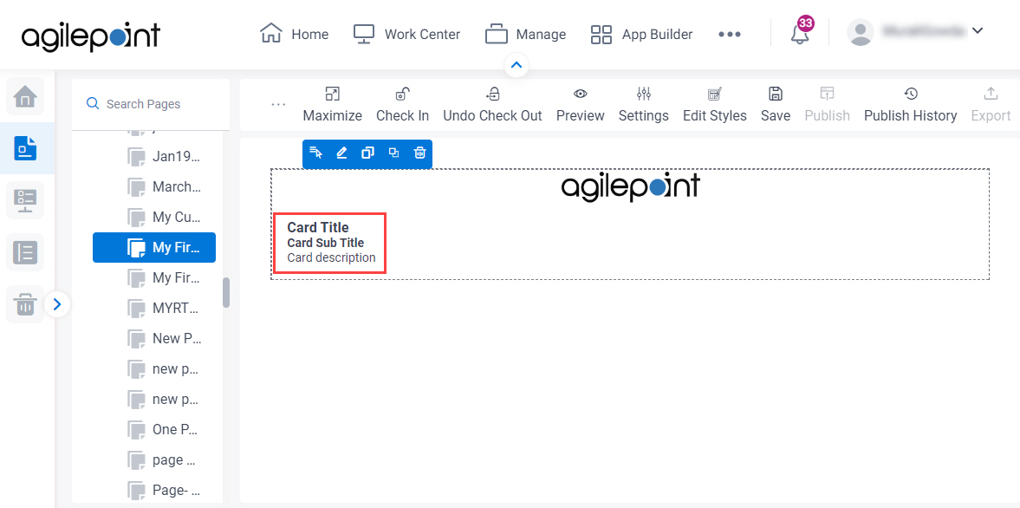Viewport: 1020px width, 508px height.
Task: Open the page named March...
Action: pos(164,186)
